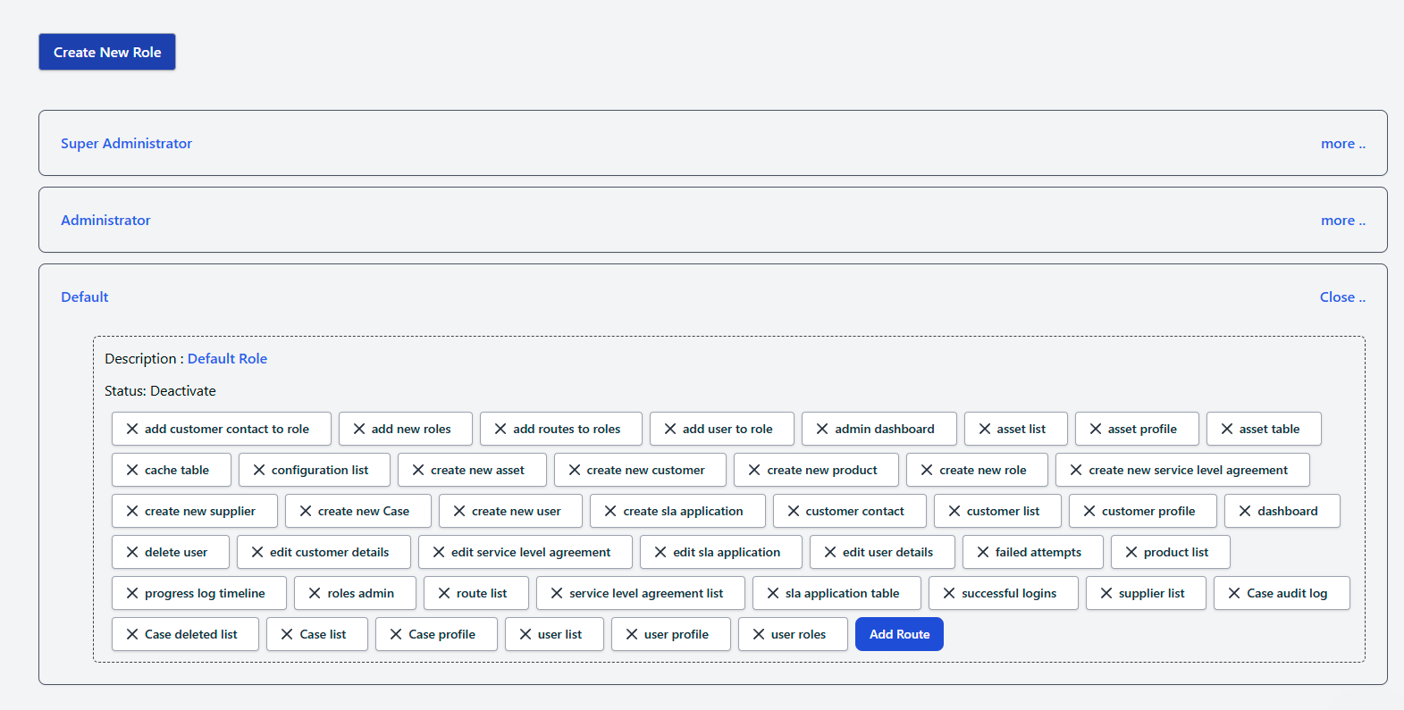Click X icon beside 'cache table'
Viewport: 1404px width, 710px height.
(x=132, y=470)
